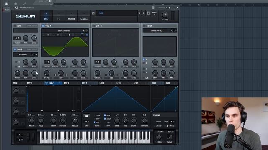Click the keyboard tracking icon in Filter section
268x150 pixels.
[147, 78]
